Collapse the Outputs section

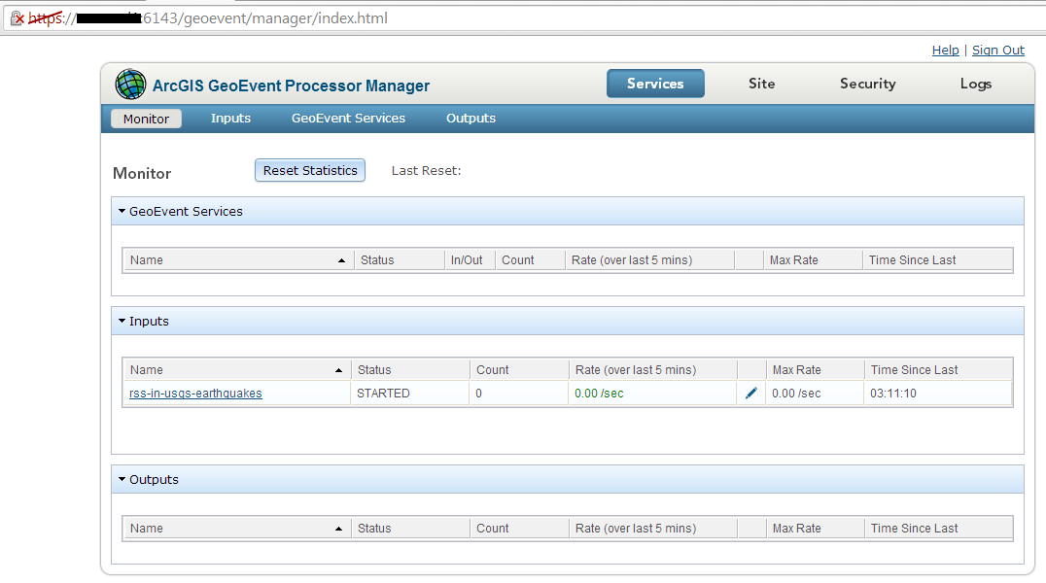122,479
